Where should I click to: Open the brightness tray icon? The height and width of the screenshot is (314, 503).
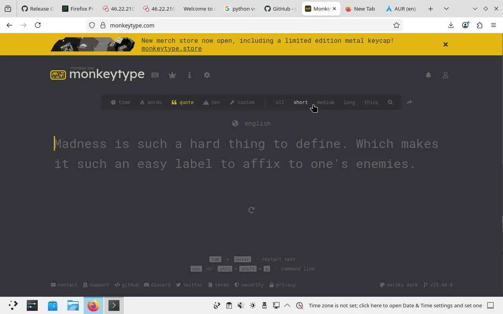253,305
